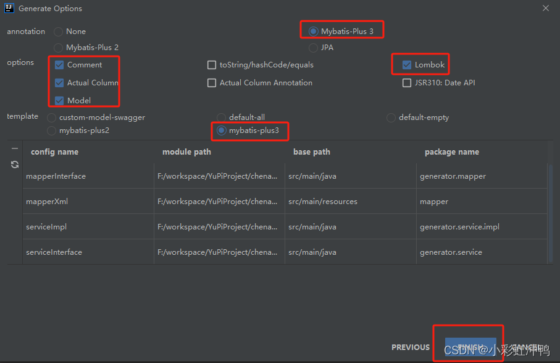Enable Actual Column Annotation

(x=212, y=82)
